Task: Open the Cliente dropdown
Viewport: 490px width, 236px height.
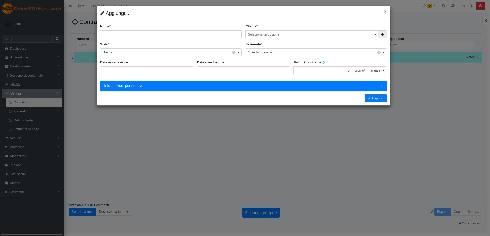Action: click(311, 34)
